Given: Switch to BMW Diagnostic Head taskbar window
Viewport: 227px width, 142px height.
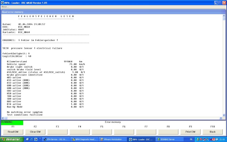Looking at the screenshot, I should pyautogui.click(x=85, y=139).
